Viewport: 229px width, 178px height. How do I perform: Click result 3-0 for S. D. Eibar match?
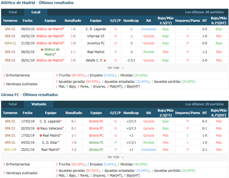(x=74, y=143)
